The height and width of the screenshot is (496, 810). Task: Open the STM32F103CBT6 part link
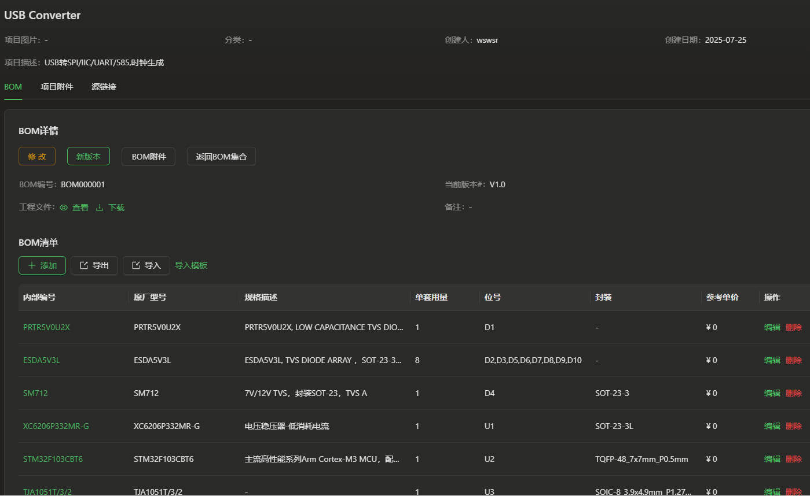click(53, 459)
